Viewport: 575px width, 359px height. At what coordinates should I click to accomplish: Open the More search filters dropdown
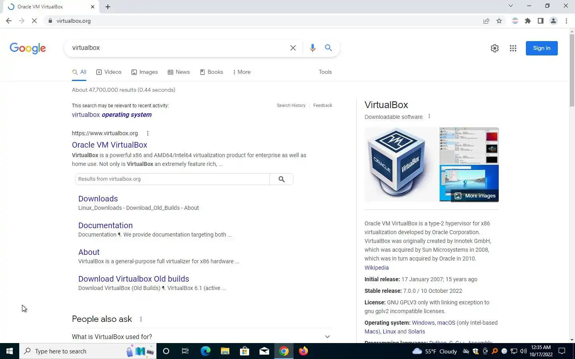[x=242, y=72]
